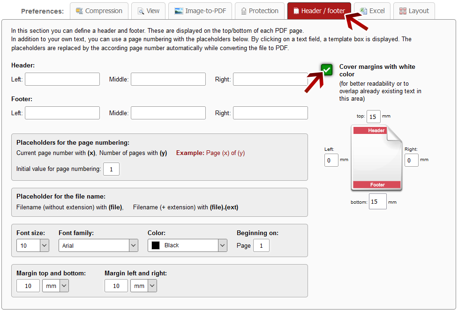This screenshot has height=310, width=458.
Task: Click the Compression tab icon
Action: pyautogui.click(x=79, y=11)
